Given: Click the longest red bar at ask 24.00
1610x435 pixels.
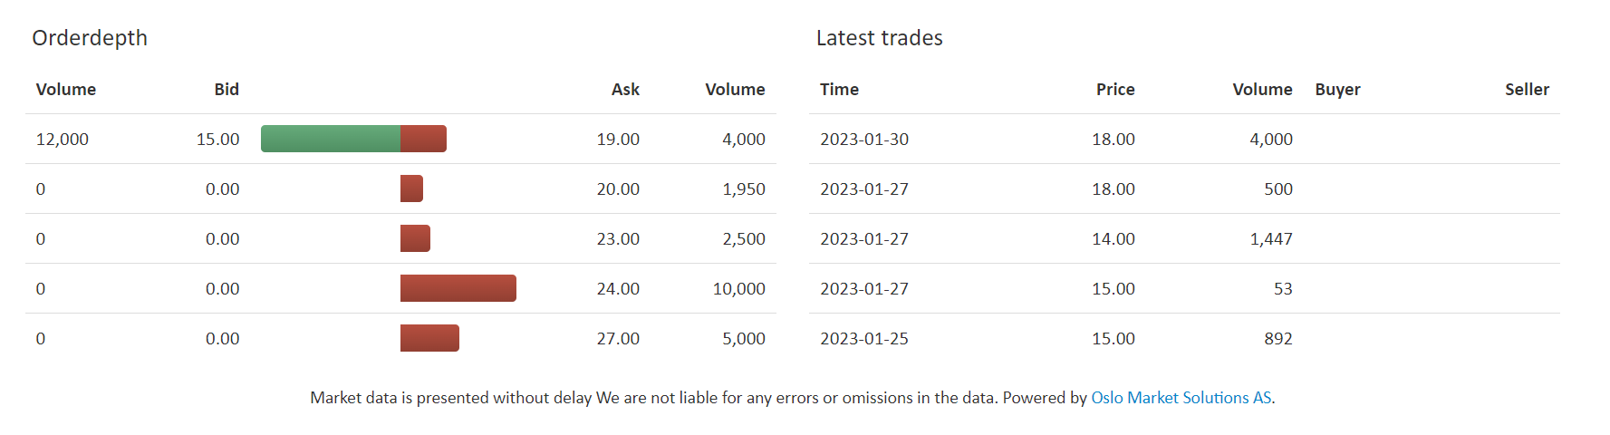Looking at the screenshot, I should (x=458, y=288).
